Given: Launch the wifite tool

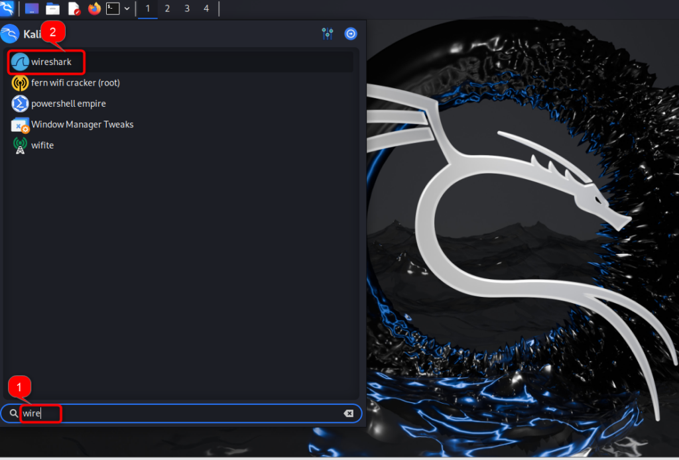Looking at the screenshot, I should point(42,144).
